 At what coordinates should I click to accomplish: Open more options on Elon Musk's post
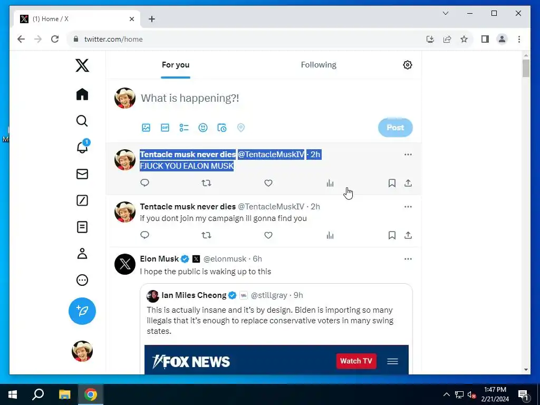tap(408, 259)
